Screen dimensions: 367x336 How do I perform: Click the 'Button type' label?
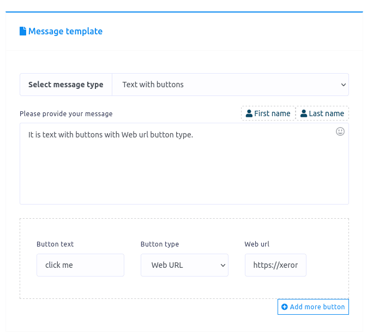[x=160, y=244]
